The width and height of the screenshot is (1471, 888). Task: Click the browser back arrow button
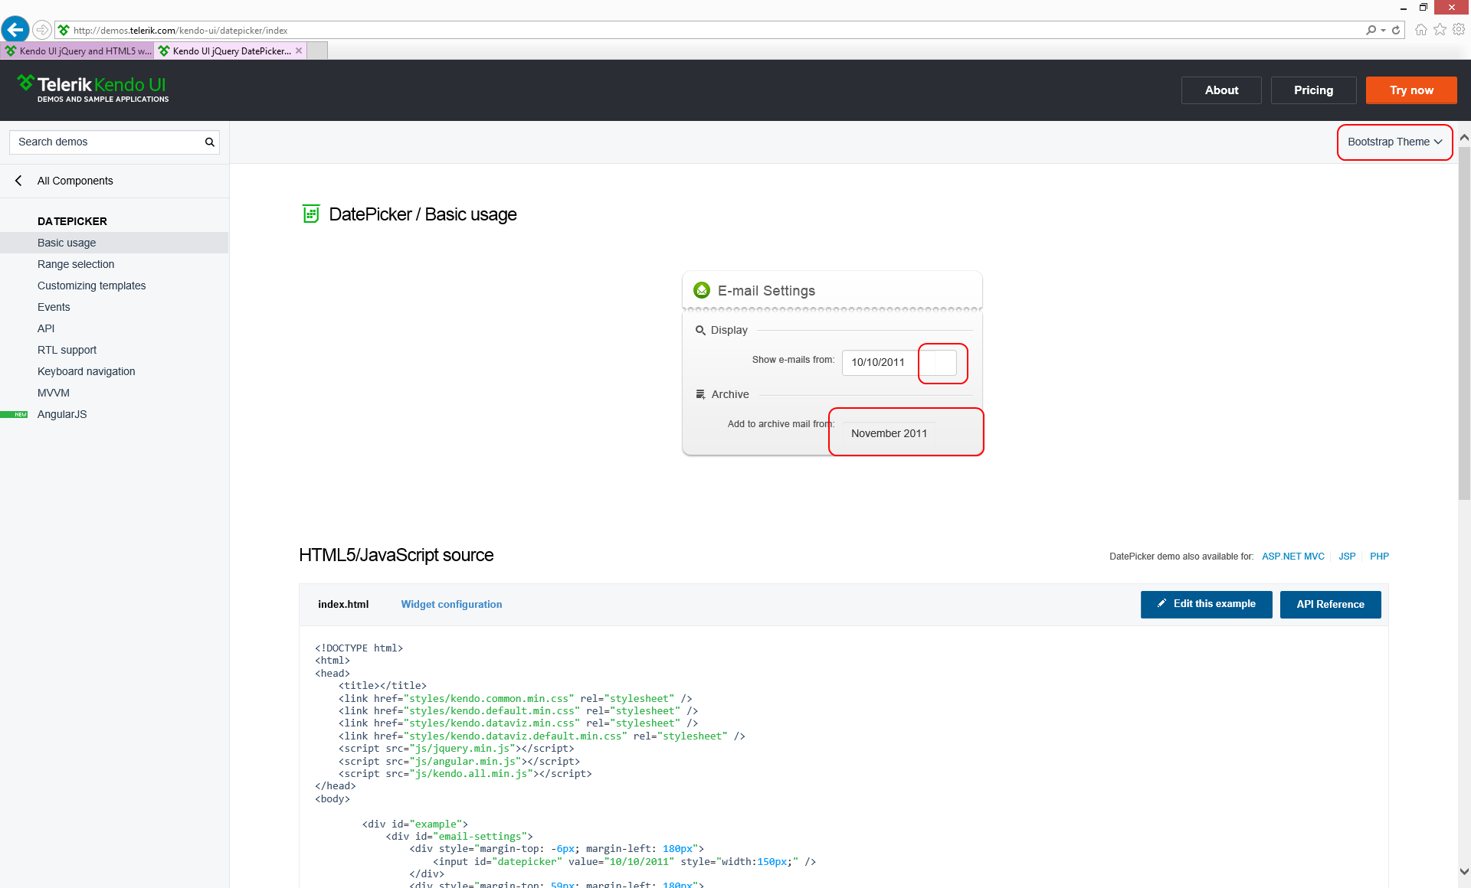coord(15,30)
